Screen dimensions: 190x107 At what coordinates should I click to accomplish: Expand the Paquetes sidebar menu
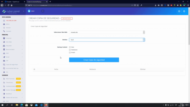(22, 46)
